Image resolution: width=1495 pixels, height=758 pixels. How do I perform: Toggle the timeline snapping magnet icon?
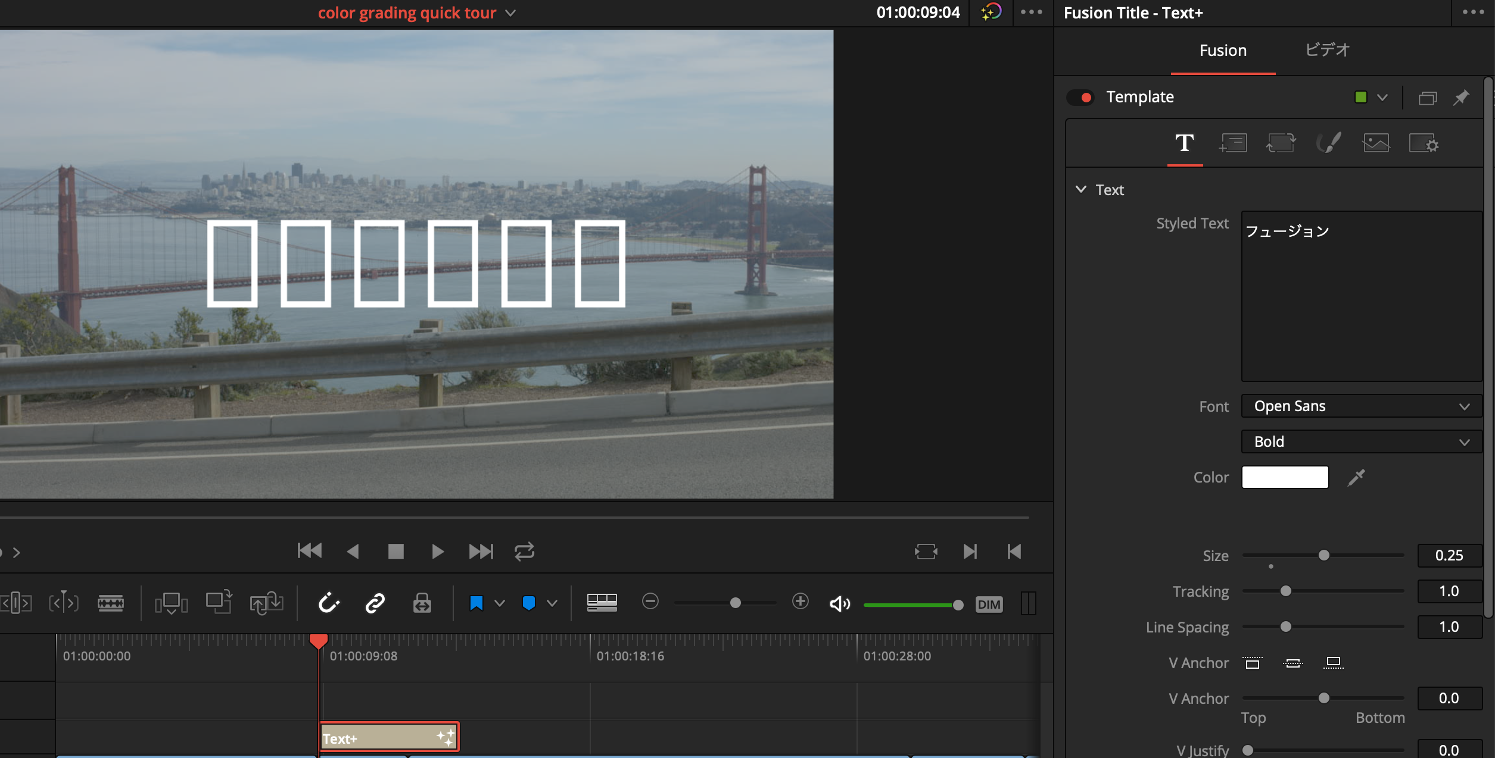pos(328,603)
